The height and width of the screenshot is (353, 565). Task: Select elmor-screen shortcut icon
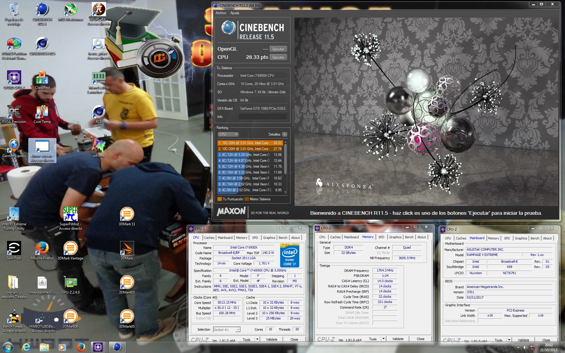[42, 150]
